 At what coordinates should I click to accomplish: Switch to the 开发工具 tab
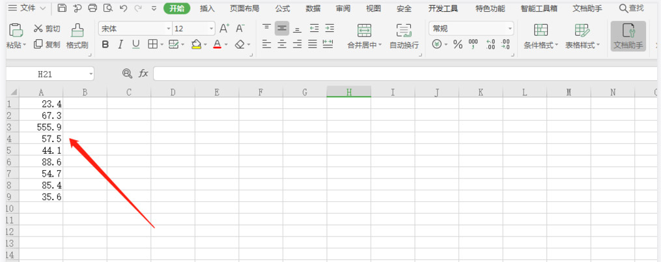443,8
